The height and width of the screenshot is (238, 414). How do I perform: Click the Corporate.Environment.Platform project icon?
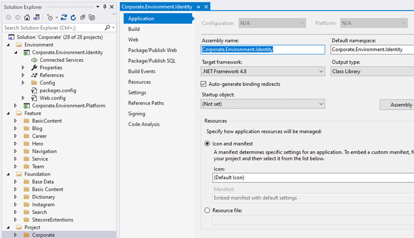27,106
